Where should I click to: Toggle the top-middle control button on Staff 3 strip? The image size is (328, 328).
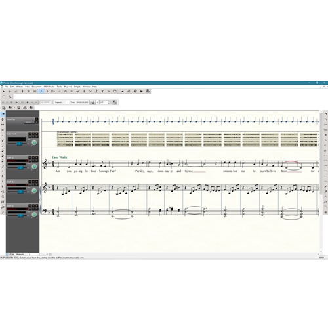[33, 206]
